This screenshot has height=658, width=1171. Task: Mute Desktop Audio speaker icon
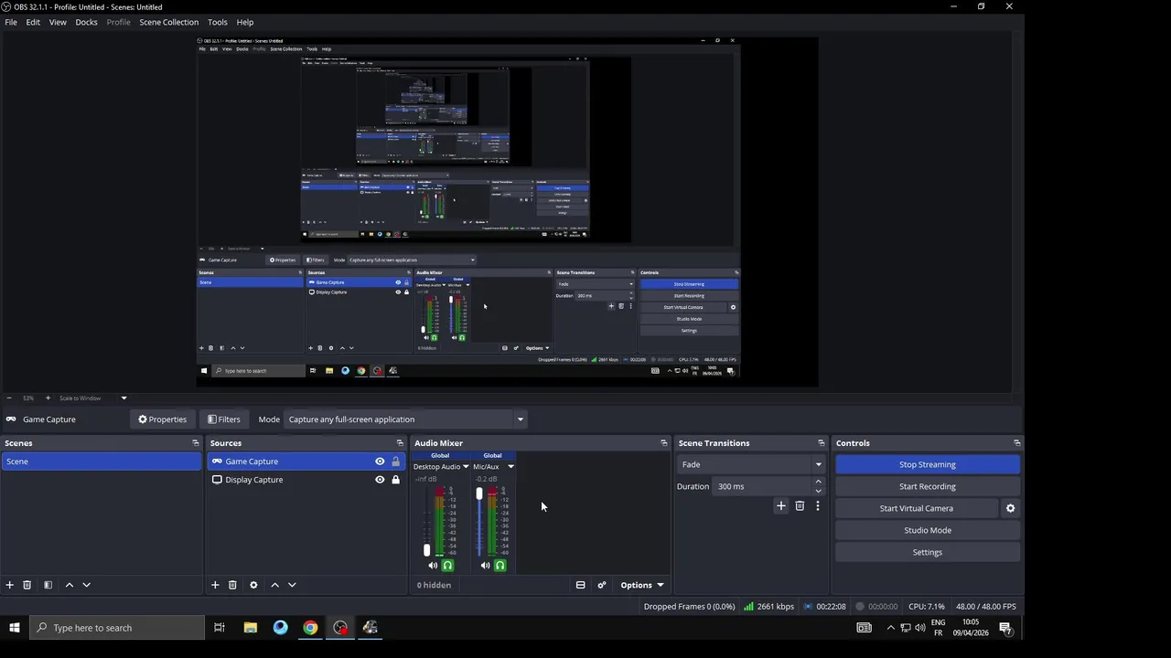click(x=433, y=566)
